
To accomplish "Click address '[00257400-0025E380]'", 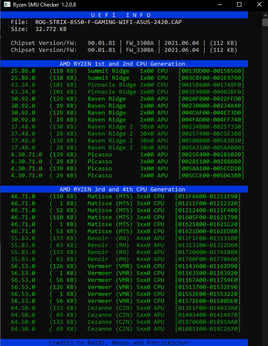I will tap(211, 134).
